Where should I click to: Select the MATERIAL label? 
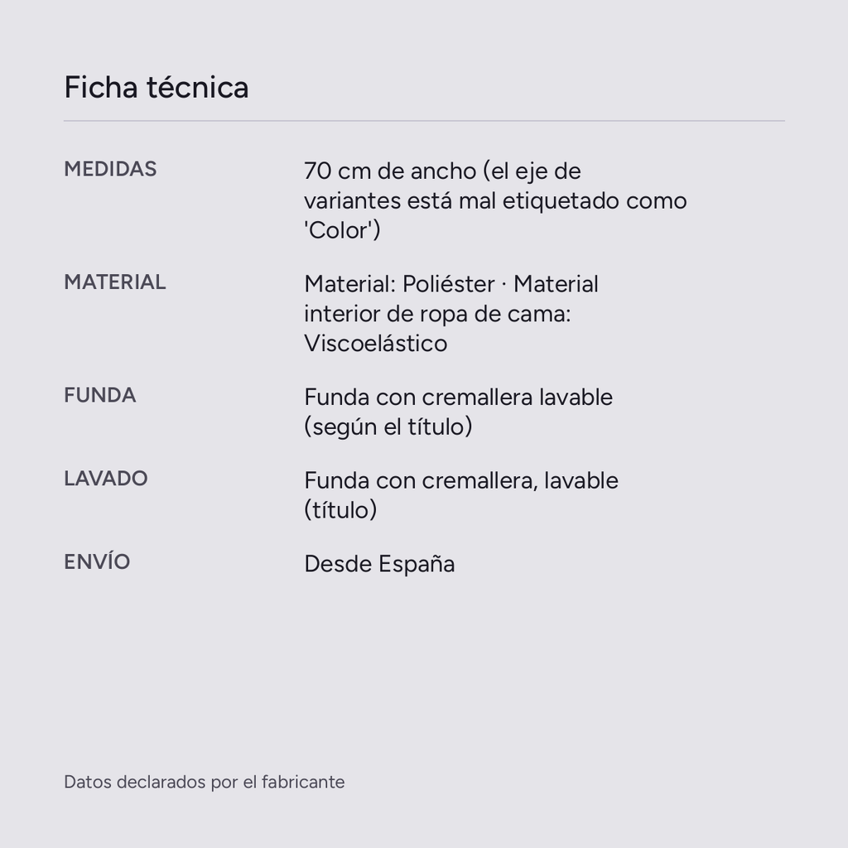click(114, 282)
